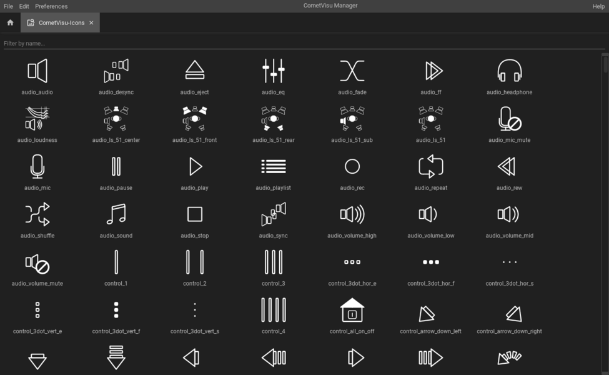Click the audio_ls_51_rear icon
The image size is (609, 375).
pyautogui.click(x=274, y=119)
